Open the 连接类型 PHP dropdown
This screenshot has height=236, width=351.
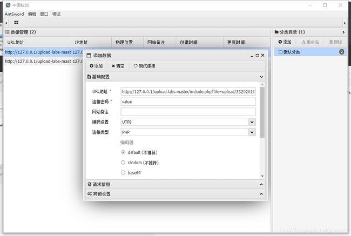(188, 132)
